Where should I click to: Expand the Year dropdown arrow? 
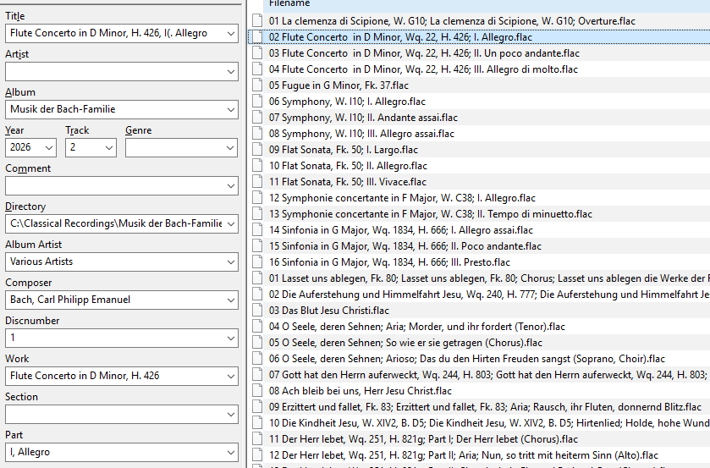pos(49,148)
